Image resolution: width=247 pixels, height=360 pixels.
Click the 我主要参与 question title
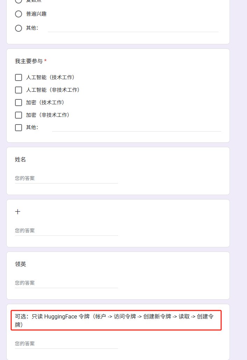(29, 61)
